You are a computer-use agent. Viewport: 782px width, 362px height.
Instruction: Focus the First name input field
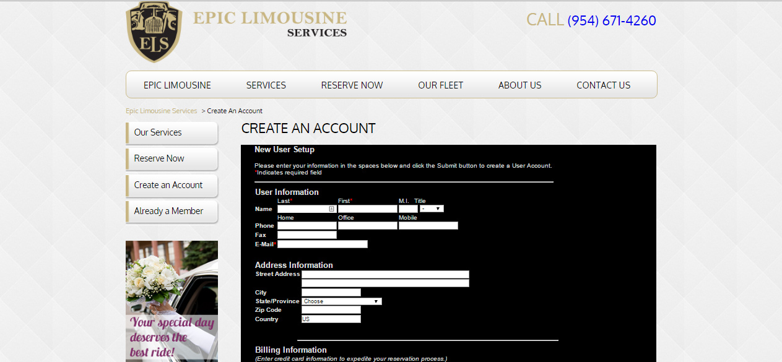pyautogui.click(x=367, y=209)
